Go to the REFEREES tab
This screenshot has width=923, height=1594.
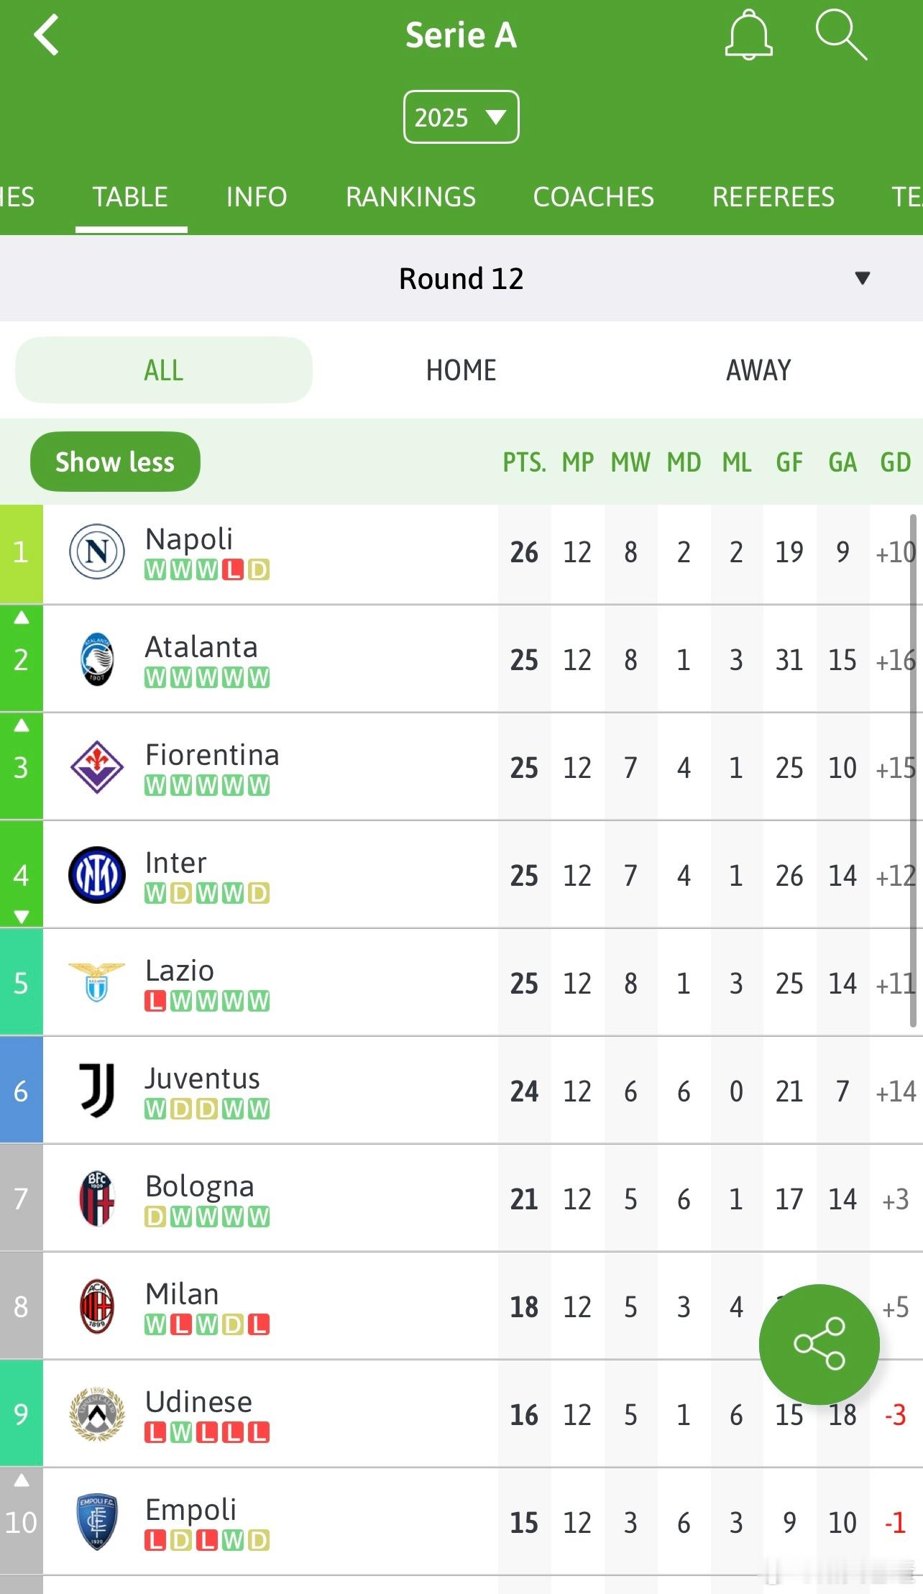[773, 197]
